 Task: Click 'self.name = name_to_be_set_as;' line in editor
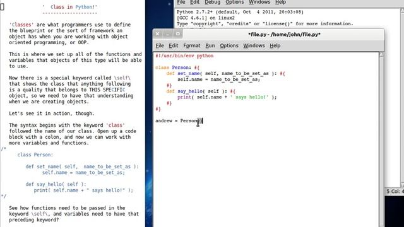coord(219,79)
